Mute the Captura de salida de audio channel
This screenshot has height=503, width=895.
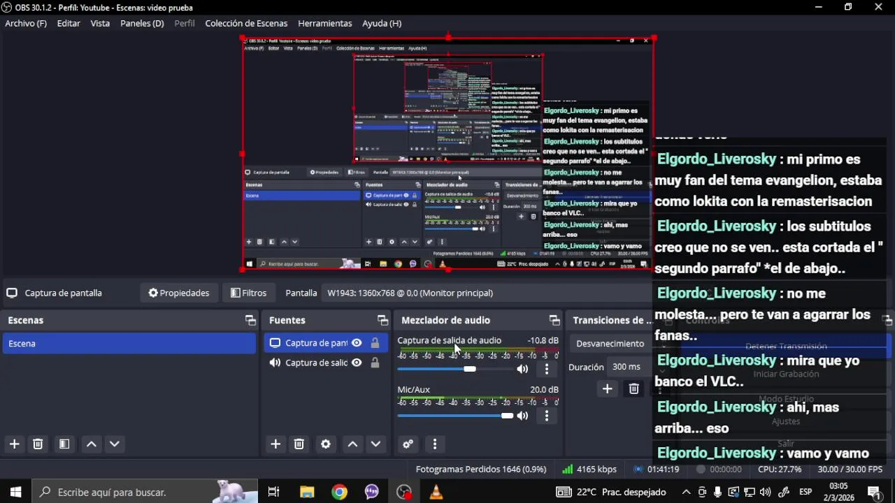point(522,369)
